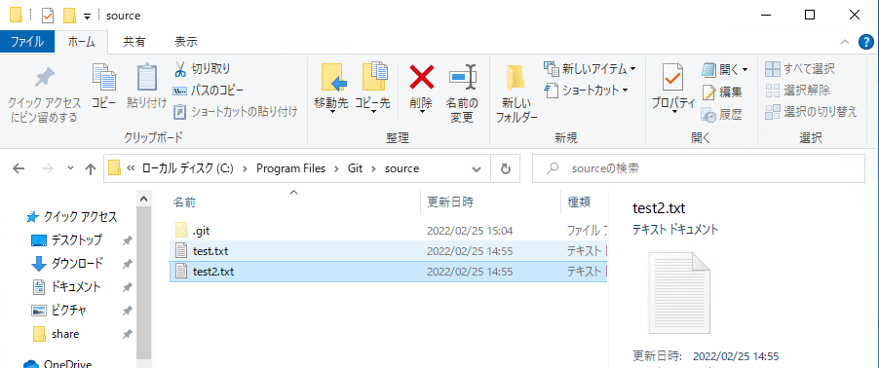Navigate to Program Files in address bar

291,168
